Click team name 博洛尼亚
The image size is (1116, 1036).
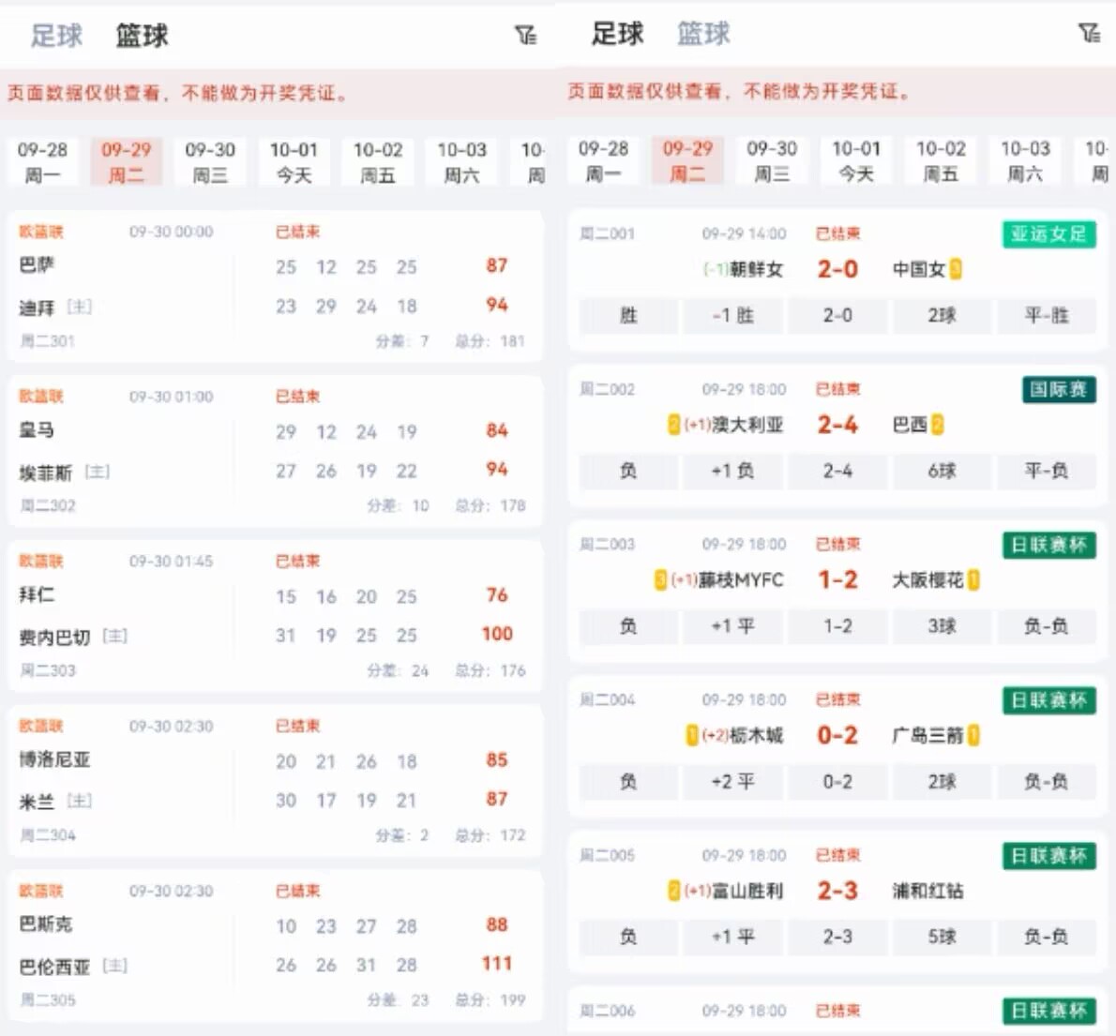pos(54,760)
